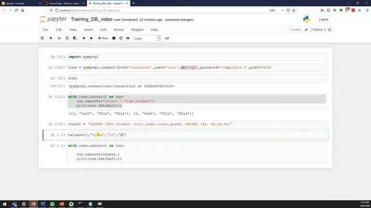Open Microsoft Teams from taskbar
371x208 pixels.
click(x=14, y=204)
